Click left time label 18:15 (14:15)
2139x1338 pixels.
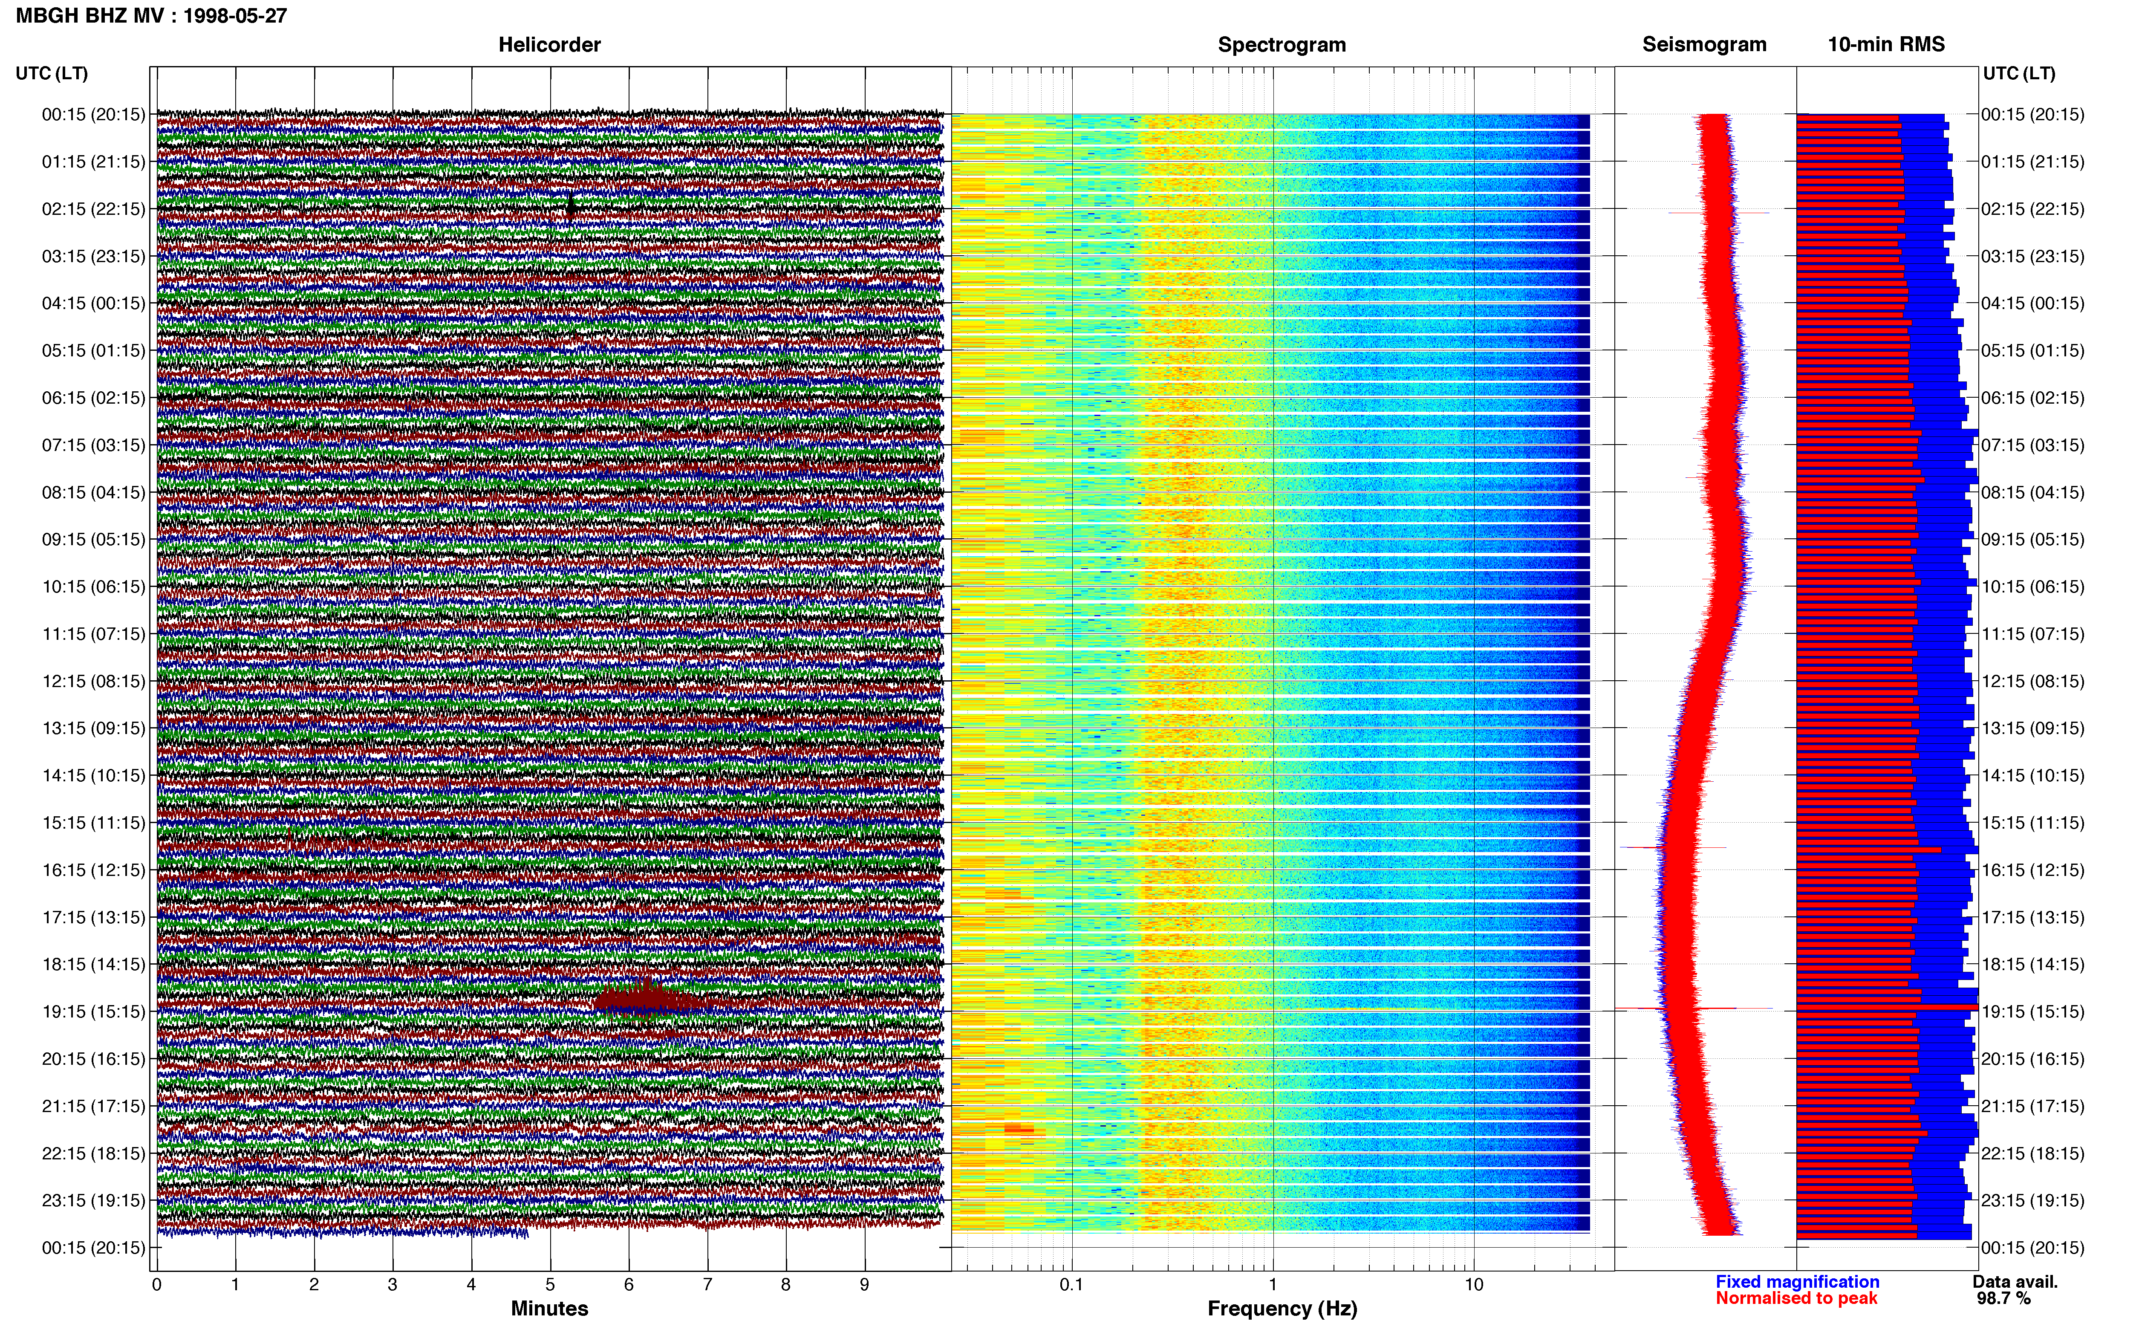tap(94, 965)
